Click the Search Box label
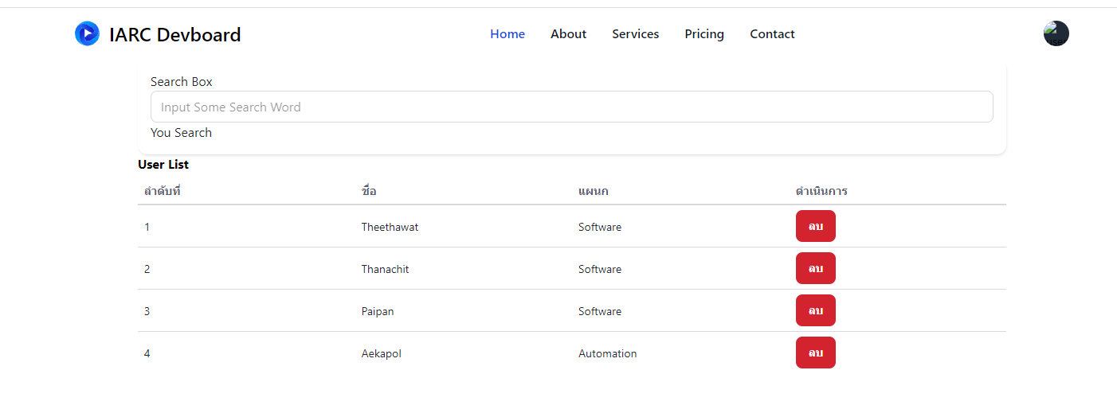This screenshot has height=413, width=1117. (x=182, y=81)
